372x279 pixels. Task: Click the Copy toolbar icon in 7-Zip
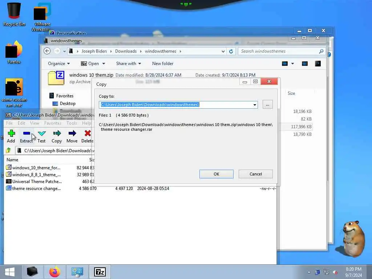(57, 137)
